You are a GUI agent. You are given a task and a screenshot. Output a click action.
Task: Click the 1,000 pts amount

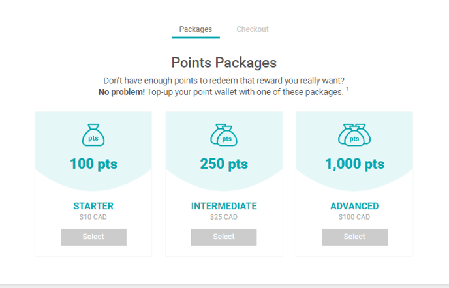[354, 164]
